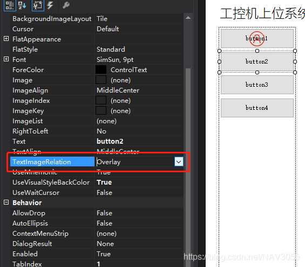Viewport: 305px width, 267px height.
Task: Select the BackgroundImageLayout property row
Action: point(97,19)
